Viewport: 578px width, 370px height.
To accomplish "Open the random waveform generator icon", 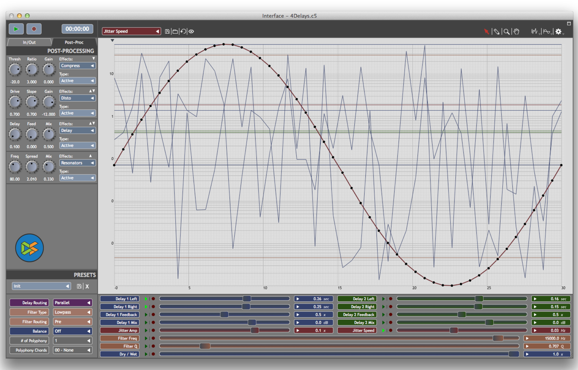I will coord(534,32).
